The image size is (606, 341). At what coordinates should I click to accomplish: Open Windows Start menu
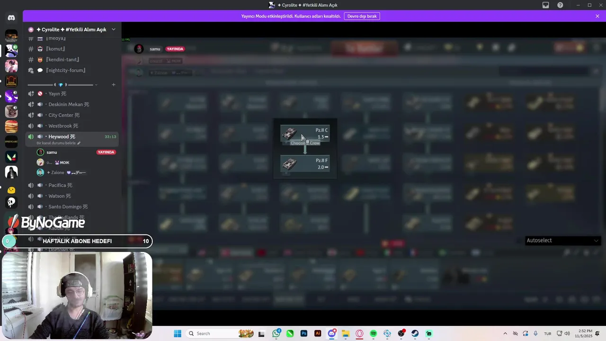[x=178, y=333]
